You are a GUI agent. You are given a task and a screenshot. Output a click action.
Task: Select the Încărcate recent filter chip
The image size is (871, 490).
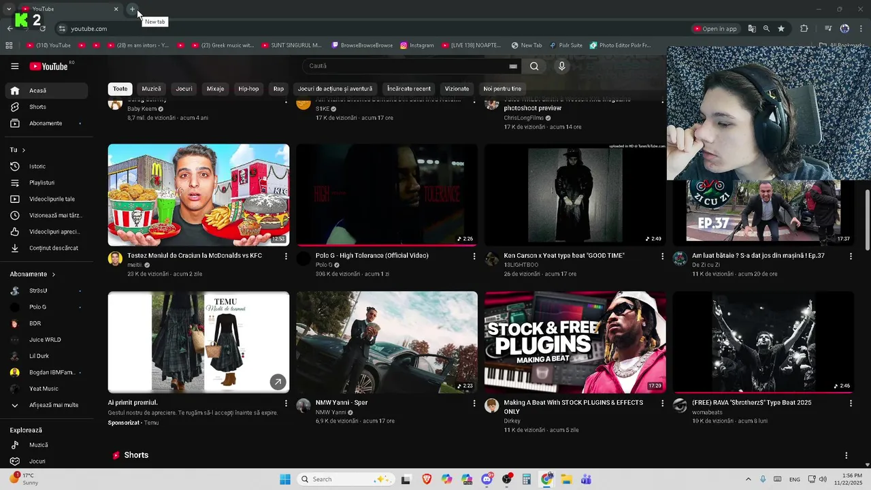coord(408,88)
